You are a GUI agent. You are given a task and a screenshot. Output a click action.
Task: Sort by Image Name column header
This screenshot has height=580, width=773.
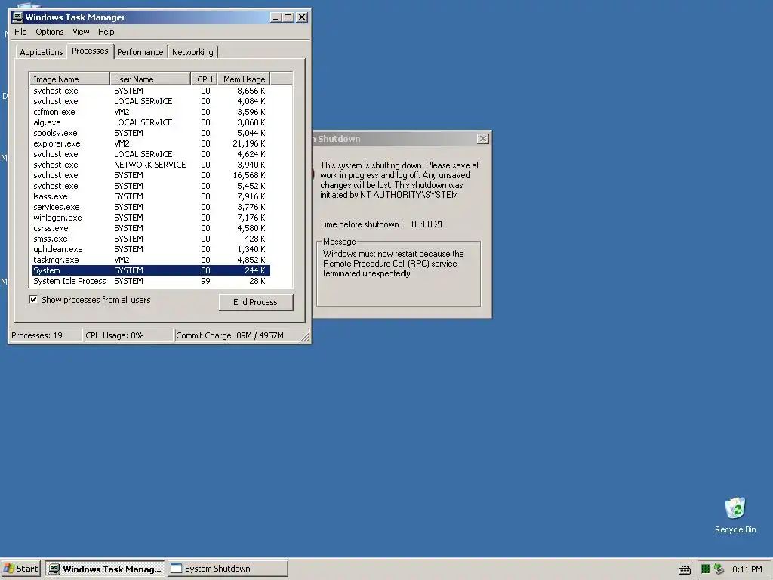pyautogui.click(x=69, y=79)
